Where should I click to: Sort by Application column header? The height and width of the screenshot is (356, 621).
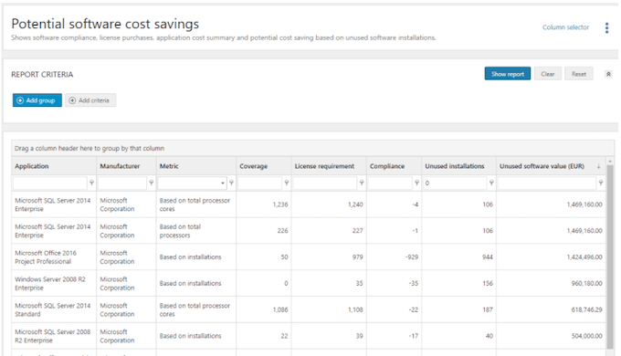click(x=54, y=166)
